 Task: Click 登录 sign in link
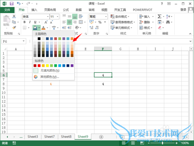pyautogui.click(x=183, y=10)
